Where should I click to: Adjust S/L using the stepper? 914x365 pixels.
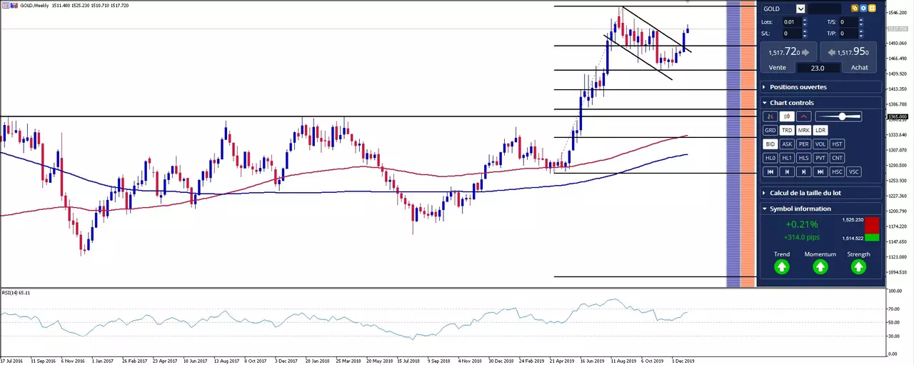click(x=805, y=34)
